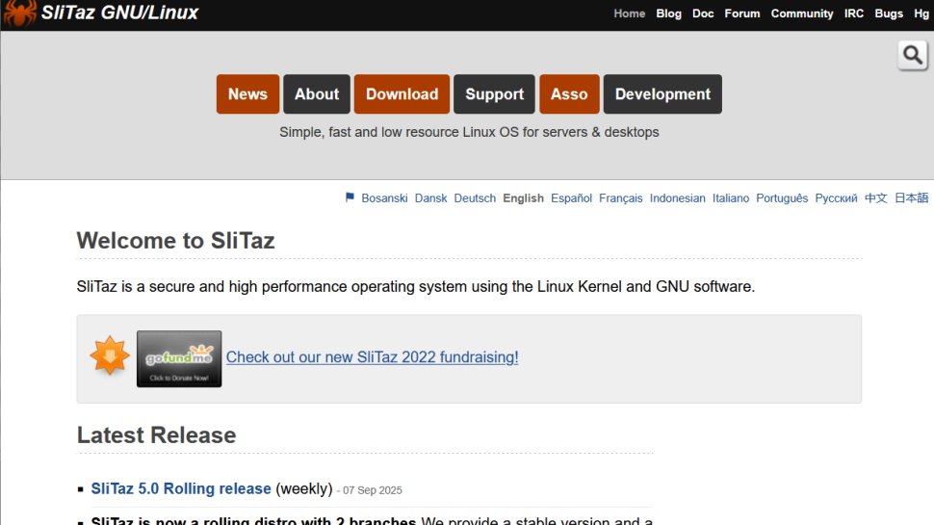Screen dimensions: 934x525
Task: Switch language to Русский
Action: (837, 197)
